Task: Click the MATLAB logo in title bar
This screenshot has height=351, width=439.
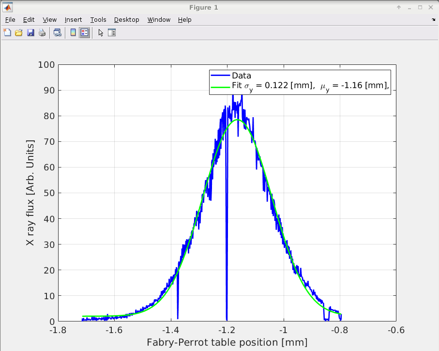Action: click(x=8, y=7)
